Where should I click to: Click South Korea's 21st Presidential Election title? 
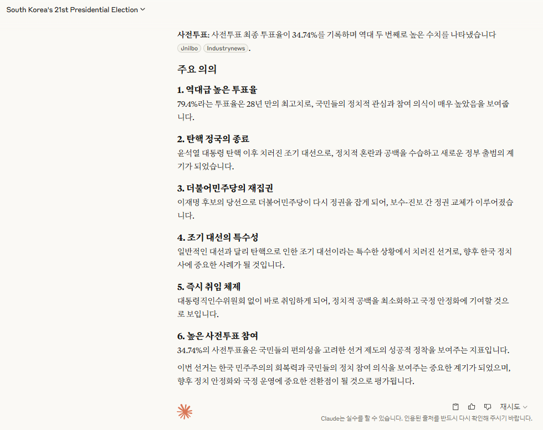[72, 9]
